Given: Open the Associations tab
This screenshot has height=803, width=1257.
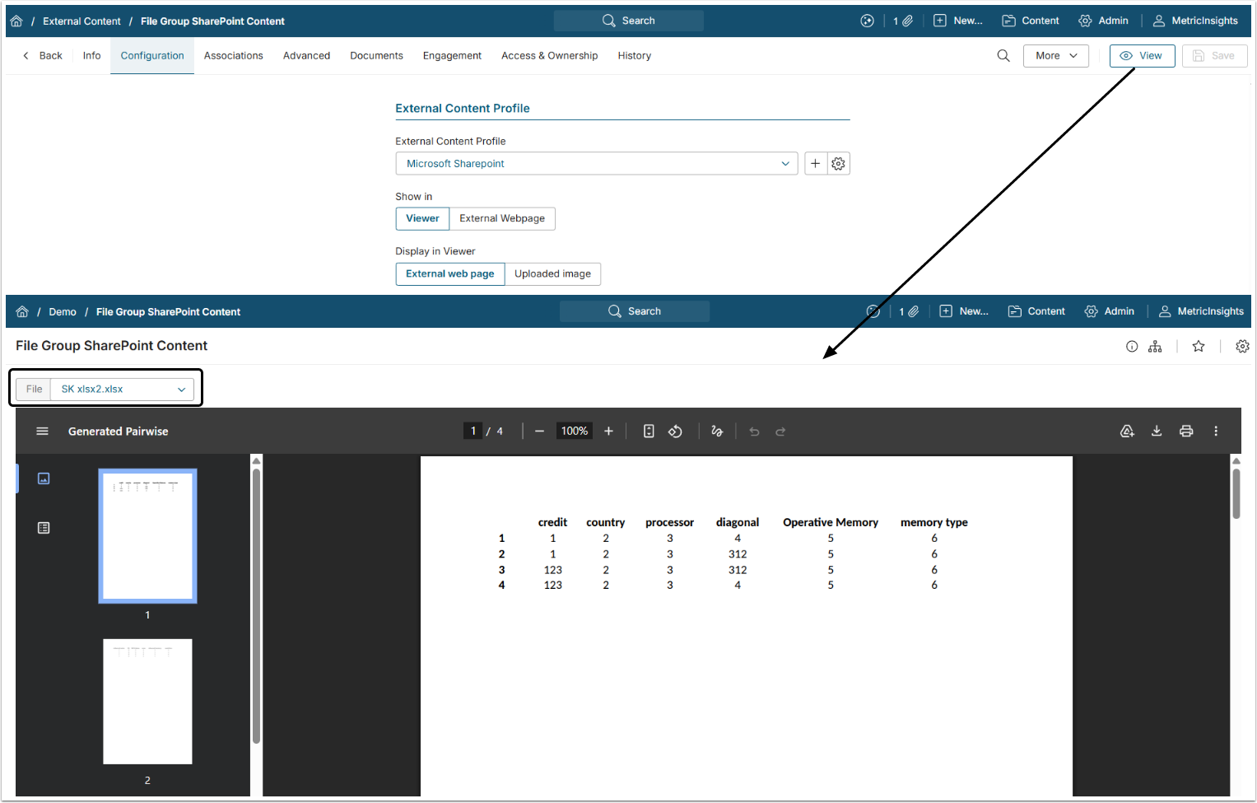Looking at the screenshot, I should (x=234, y=56).
